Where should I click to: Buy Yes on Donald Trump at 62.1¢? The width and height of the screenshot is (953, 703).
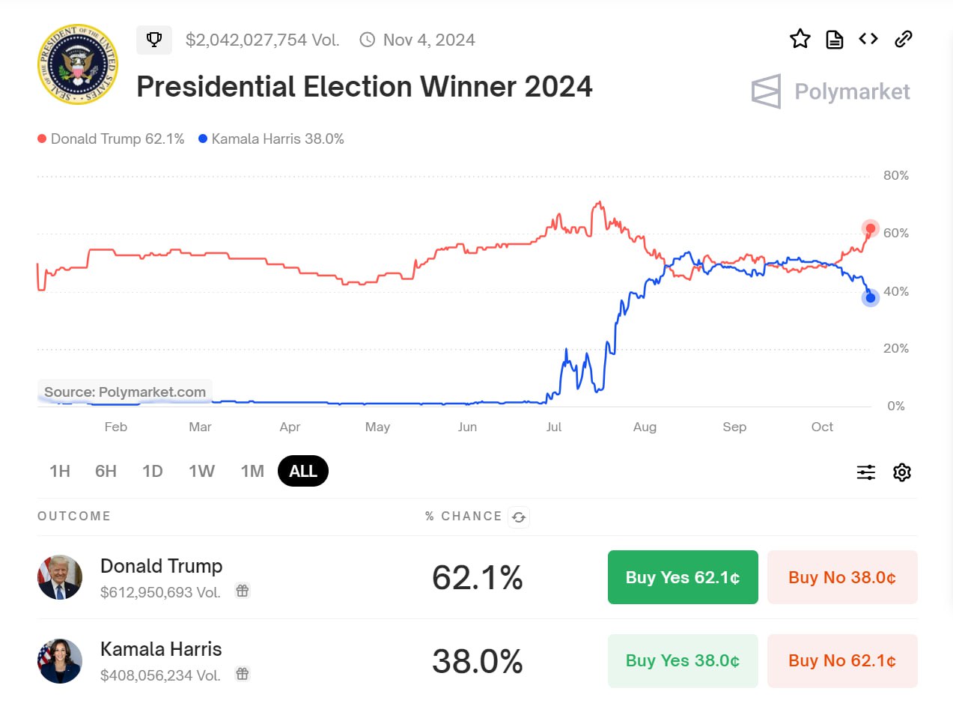[683, 577]
